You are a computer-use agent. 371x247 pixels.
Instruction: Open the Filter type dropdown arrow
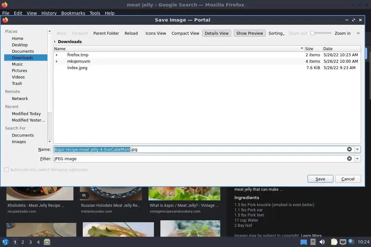pyautogui.click(x=357, y=159)
